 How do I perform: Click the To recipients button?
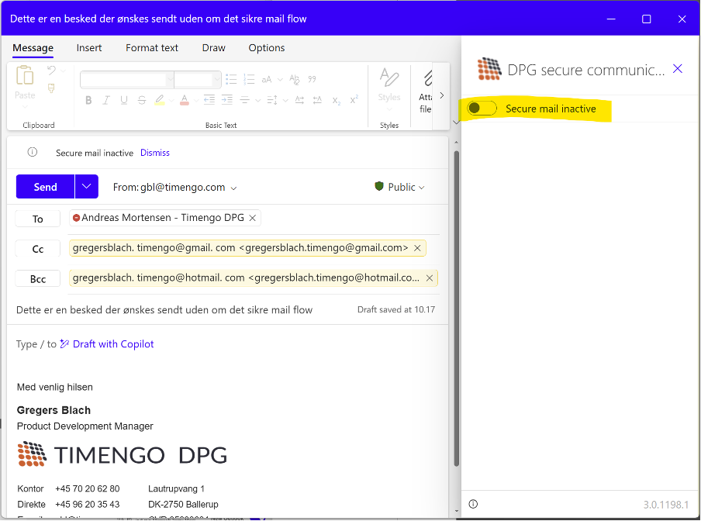(x=37, y=219)
